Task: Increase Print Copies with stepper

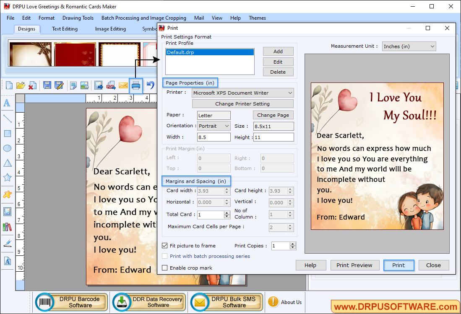Action: tap(294, 244)
